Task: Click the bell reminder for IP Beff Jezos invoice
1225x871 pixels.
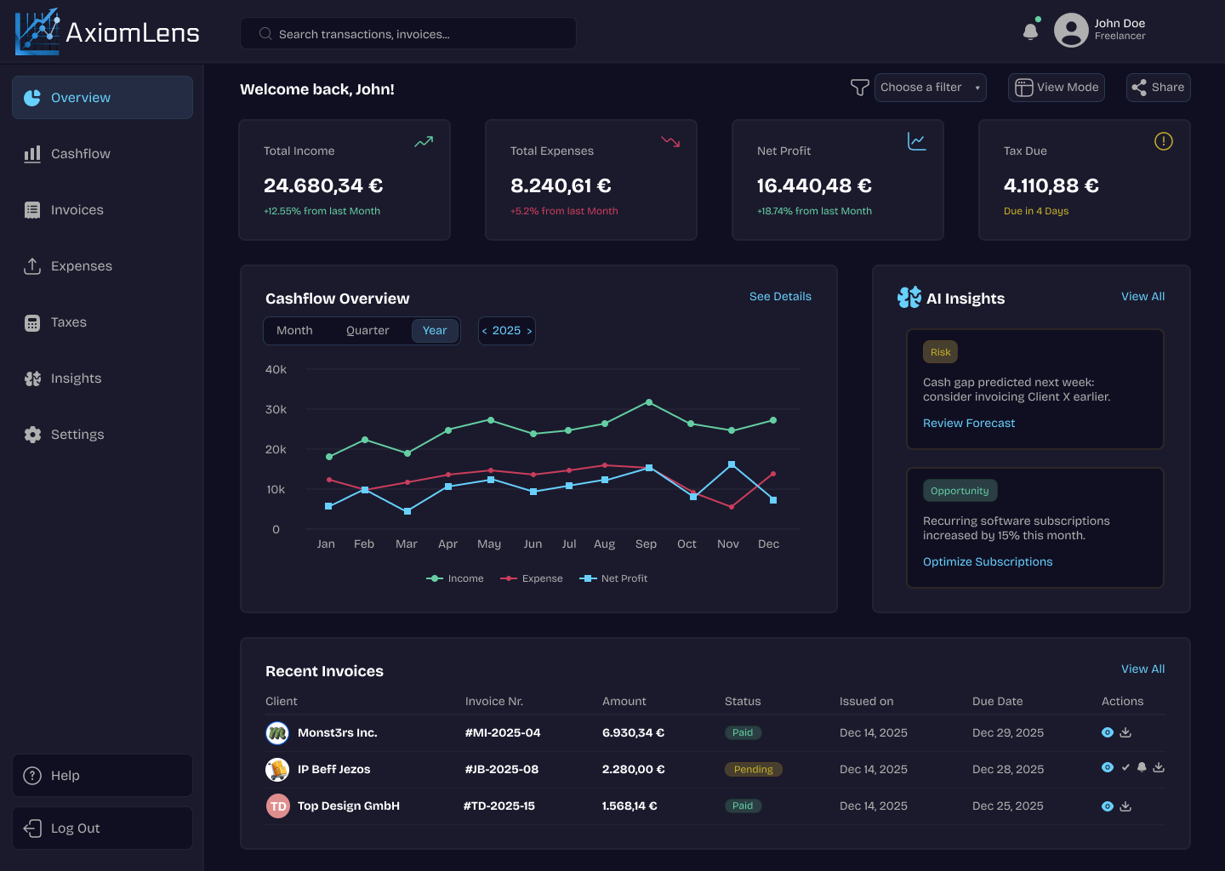Action: coord(1142,767)
